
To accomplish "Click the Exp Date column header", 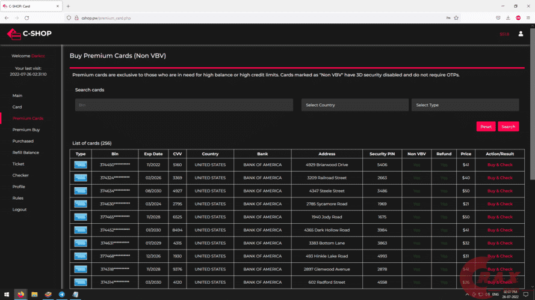I will point(153,154).
